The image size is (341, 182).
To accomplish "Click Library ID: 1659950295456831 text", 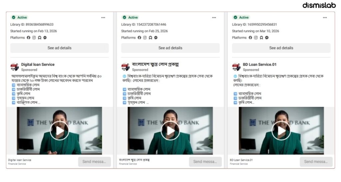I will [254, 24].
